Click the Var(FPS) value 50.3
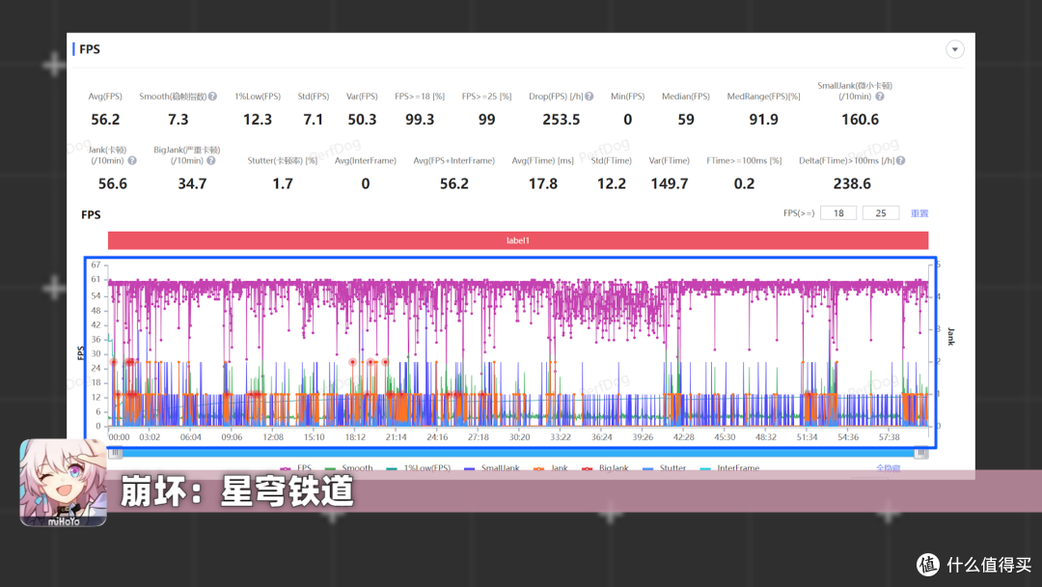 click(x=362, y=120)
